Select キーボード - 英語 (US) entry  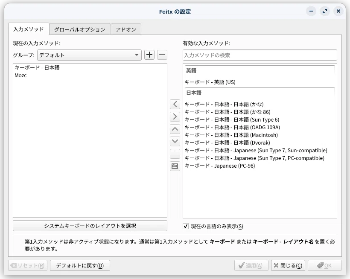[260, 82]
